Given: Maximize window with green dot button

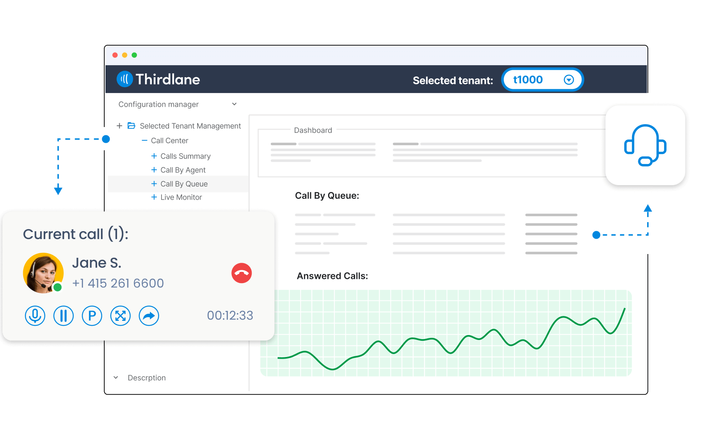Looking at the screenshot, I should 134,55.
